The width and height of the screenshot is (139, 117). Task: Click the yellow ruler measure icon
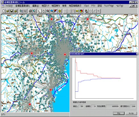point(77,11)
